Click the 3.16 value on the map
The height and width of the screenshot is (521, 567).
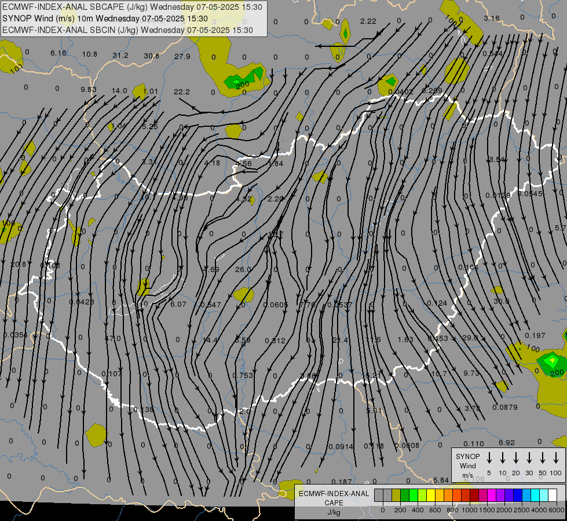492,18
